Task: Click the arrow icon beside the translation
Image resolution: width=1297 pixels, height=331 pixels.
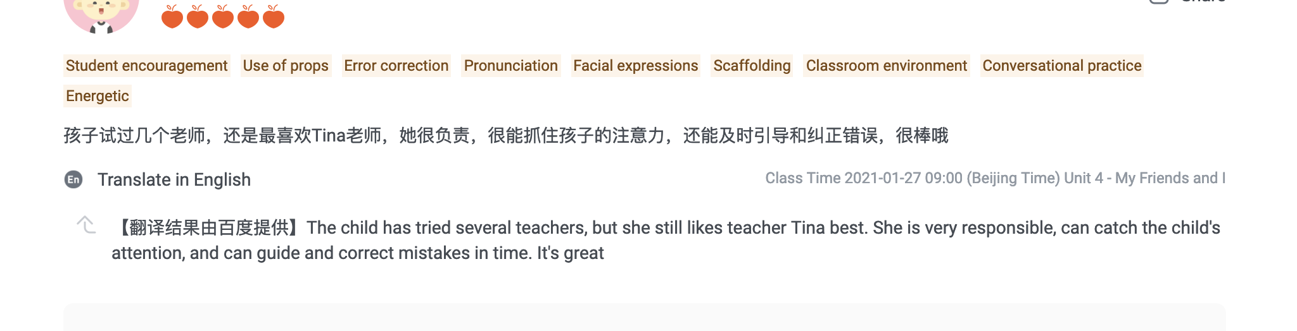Action: pos(86,225)
